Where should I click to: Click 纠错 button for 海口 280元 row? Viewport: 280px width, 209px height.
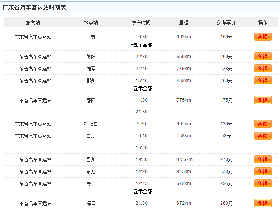263,203
